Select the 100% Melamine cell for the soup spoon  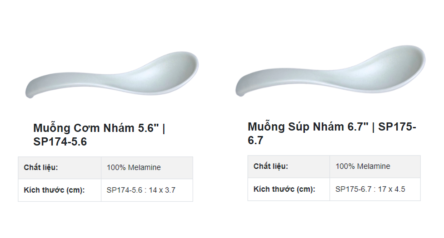[x=363, y=166]
